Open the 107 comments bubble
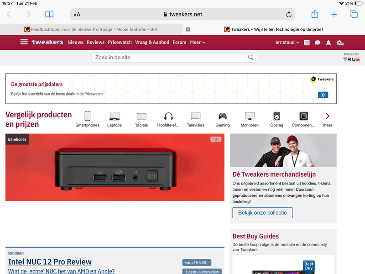Viewport: 365px width, 274px height. tap(216, 139)
